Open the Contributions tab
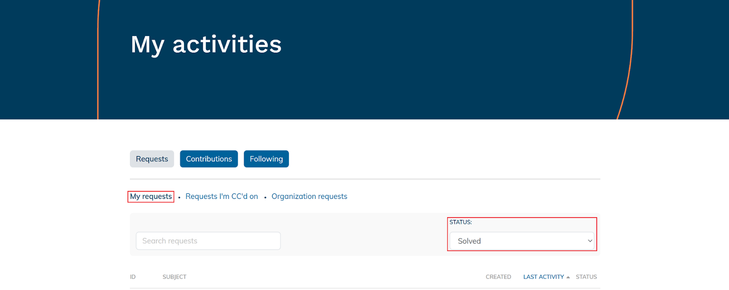The width and height of the screenshot is (729, 290). [x=209, y=159]
